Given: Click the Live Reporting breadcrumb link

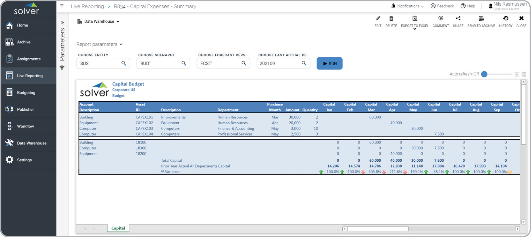Looking at the screenshot, I should (87, 7).
